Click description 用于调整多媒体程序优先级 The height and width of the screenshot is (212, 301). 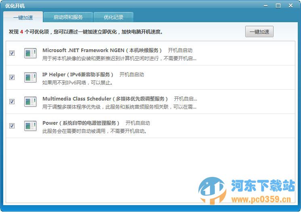click(x=119, y=107)
